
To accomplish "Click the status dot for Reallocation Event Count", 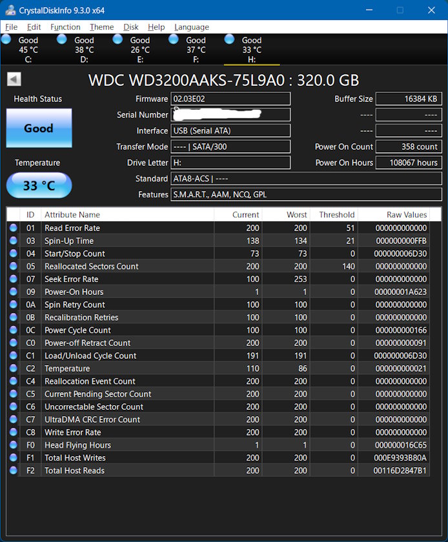I will [13, 381].
